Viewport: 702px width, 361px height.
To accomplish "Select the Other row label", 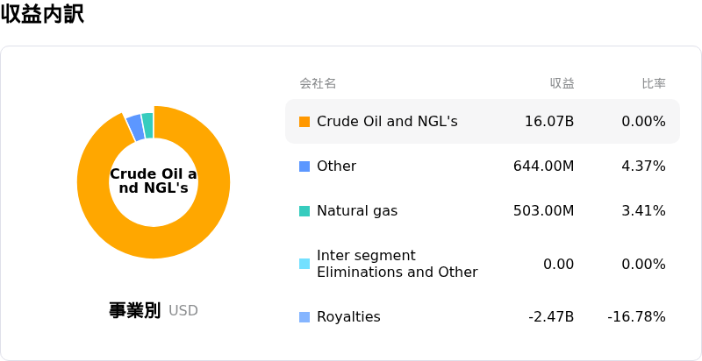I will pos(337,166).
